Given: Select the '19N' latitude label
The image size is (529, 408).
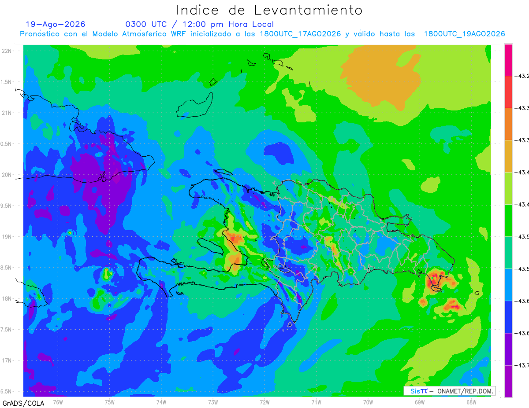Looking at the screenshot, I should click(x=7, y=237).
